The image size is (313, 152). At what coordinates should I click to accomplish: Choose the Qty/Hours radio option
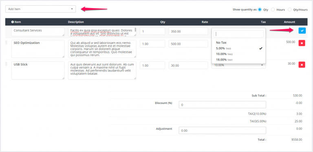coord(289,9)
